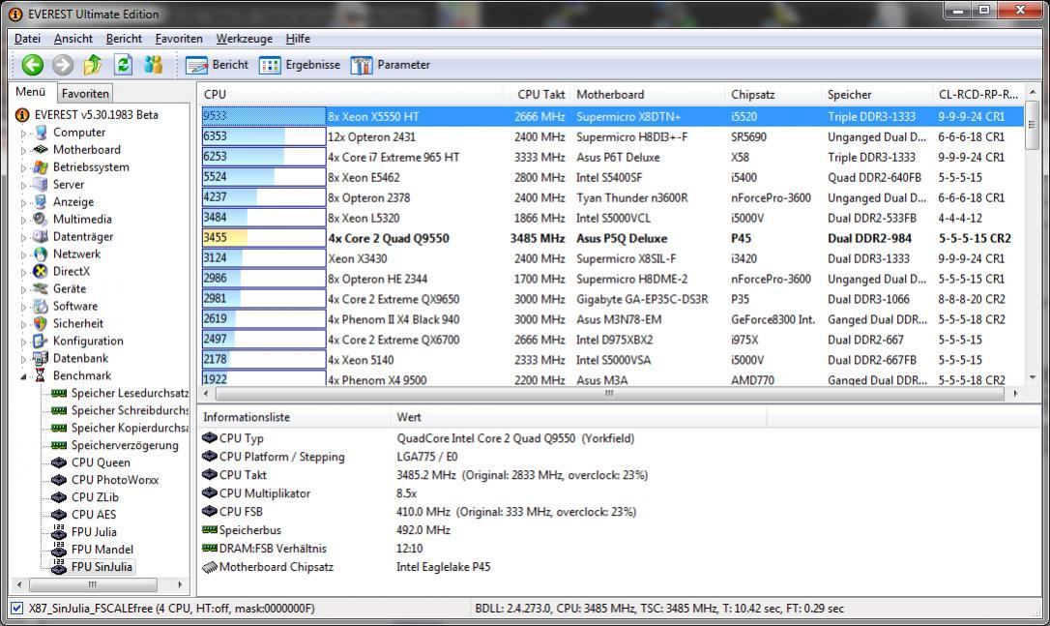
Task: Select the FPU SinJulia benchmark item
Action: click(x=102, y=566)
